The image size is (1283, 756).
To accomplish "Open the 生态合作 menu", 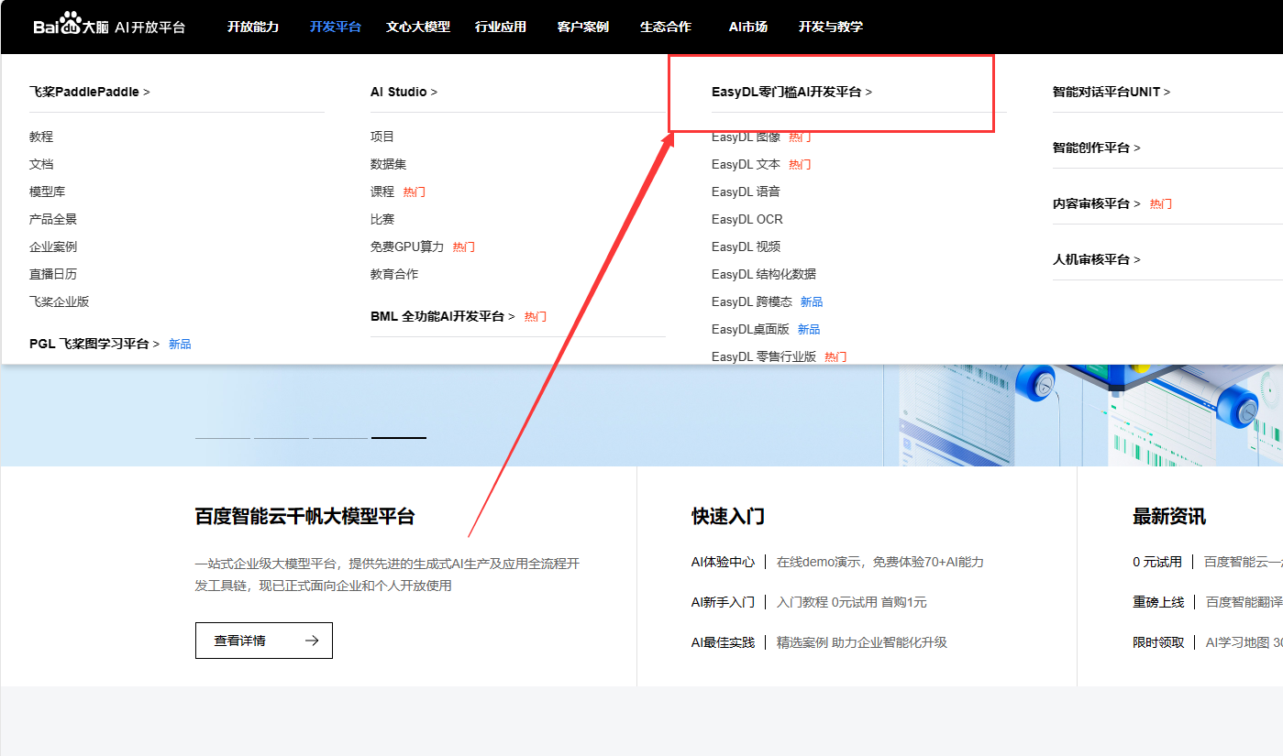I will pyautogui.click(x=666, y=27).
